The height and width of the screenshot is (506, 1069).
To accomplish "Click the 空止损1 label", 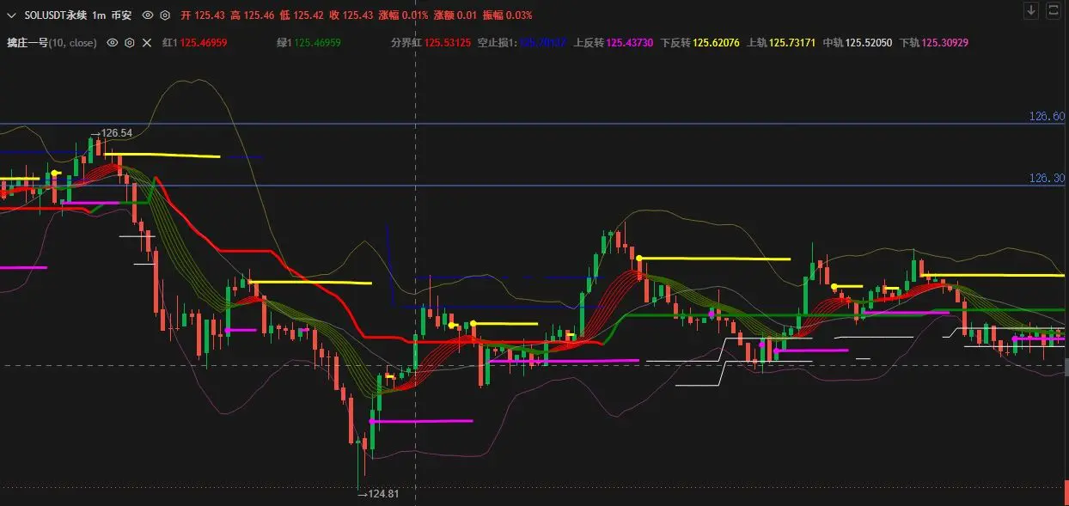I will [498, 43].
